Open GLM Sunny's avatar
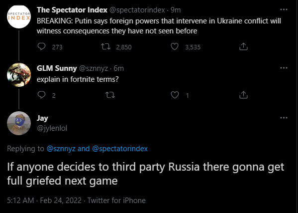298x213 pixels. pos(19,75)
